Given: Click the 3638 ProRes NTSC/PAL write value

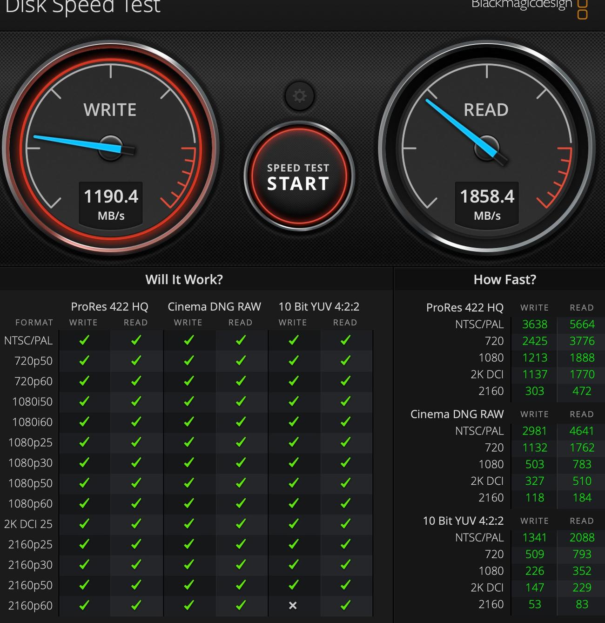Looking at the screenshot, I should click(535, 324).
